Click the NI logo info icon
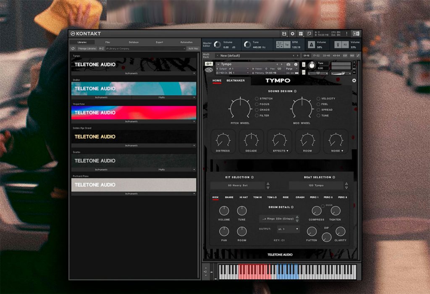Screen dimensions: 430x294 click(x=356, y=34)
